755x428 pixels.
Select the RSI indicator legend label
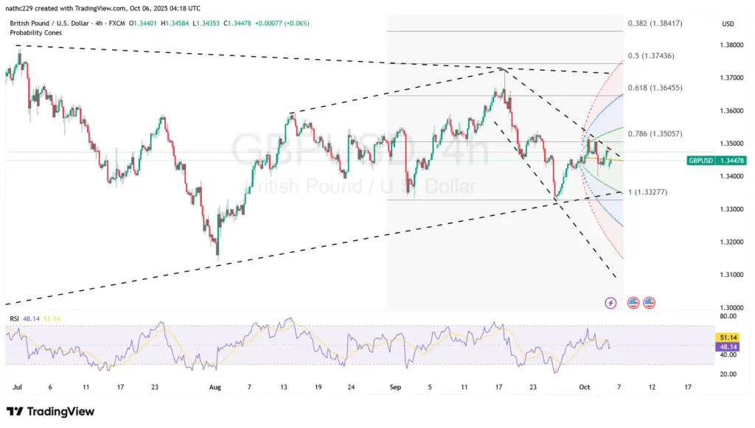pos(13,318)
